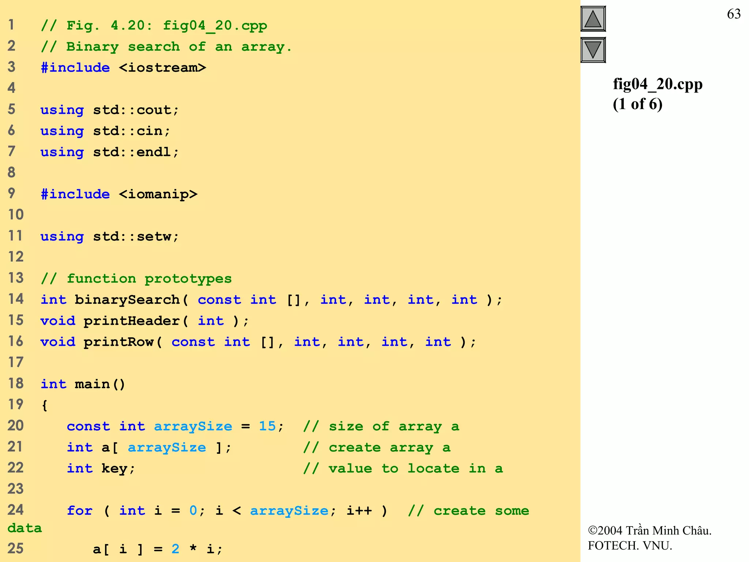Click the arraySize identifier on line 20
This screenshot has height=562, width=749.
tap(193, 427)
